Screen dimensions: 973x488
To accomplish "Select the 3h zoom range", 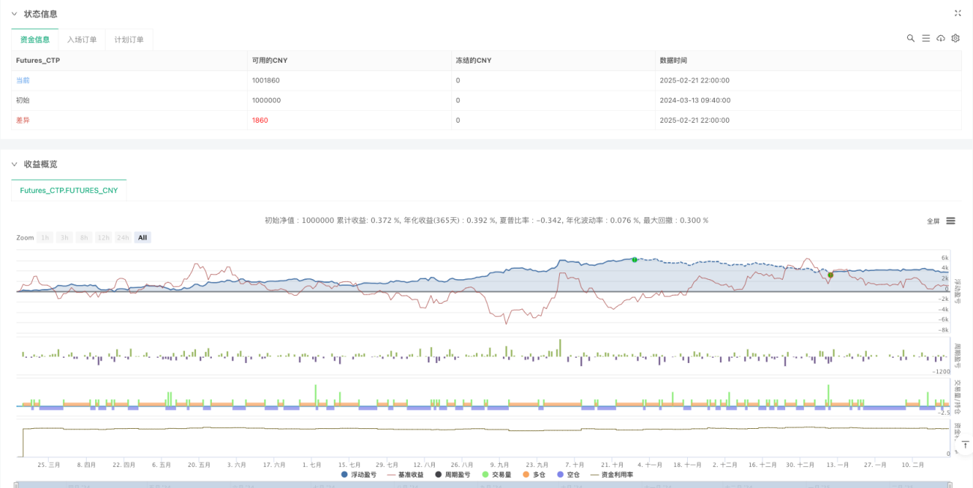I will (64, 237).
